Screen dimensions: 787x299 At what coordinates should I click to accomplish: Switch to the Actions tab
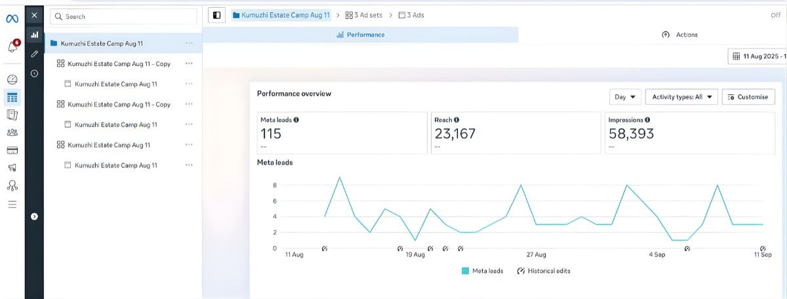pos(680,35)
